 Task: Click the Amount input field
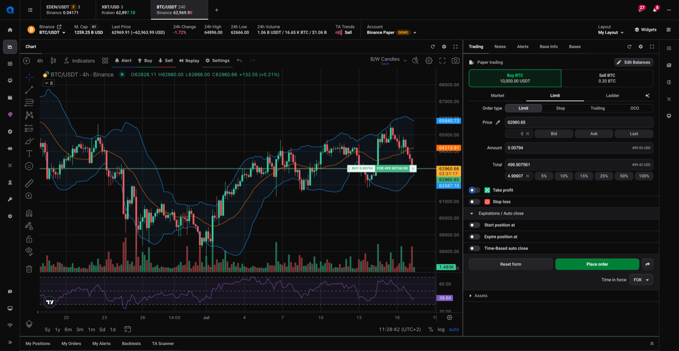(579, 148)
